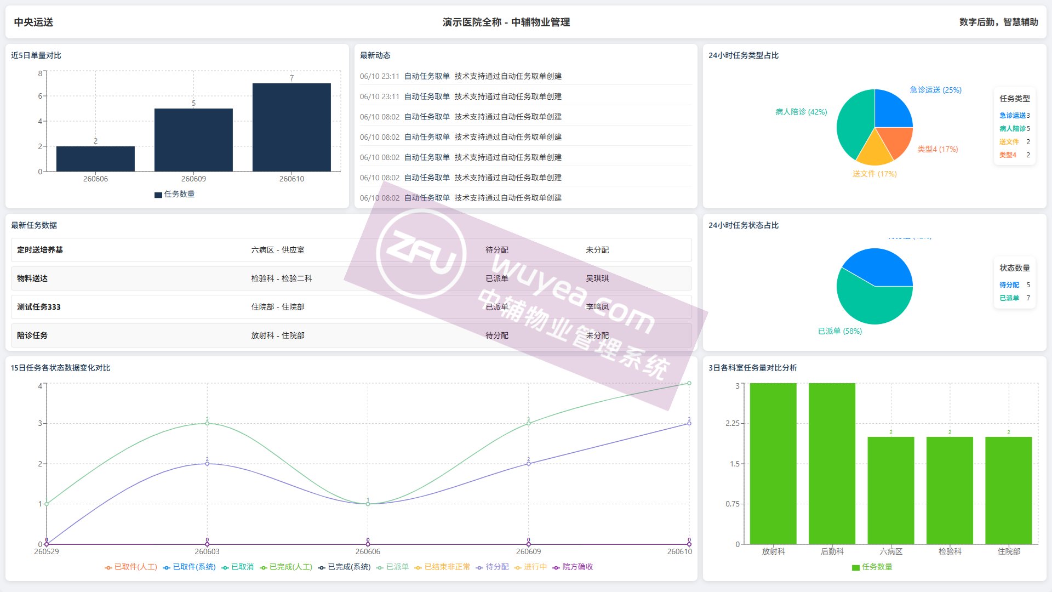Toggle 任务数量 legend under 近5日单量对比 chart

tap(175, 194)
